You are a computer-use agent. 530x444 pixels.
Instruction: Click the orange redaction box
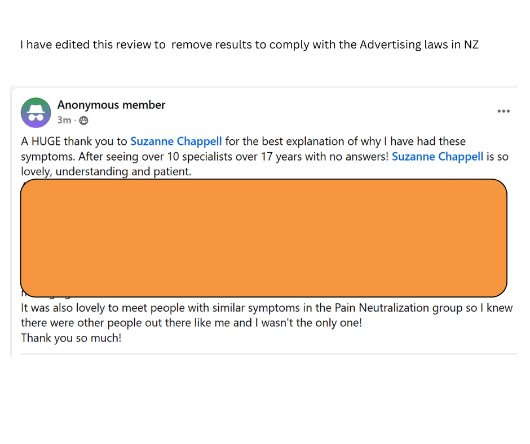pos(263,237)
